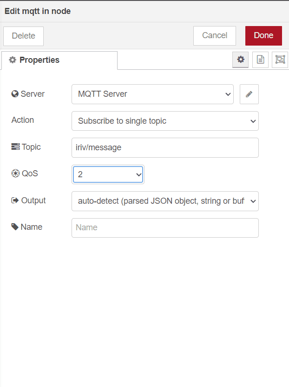Click the globe icon beside Server
The height and width of the screenshot is (387, 289).
coord(15,94)
